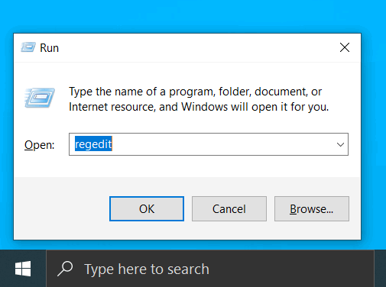
Task: Click blank white area below the Open field
Action: [187, 166]
